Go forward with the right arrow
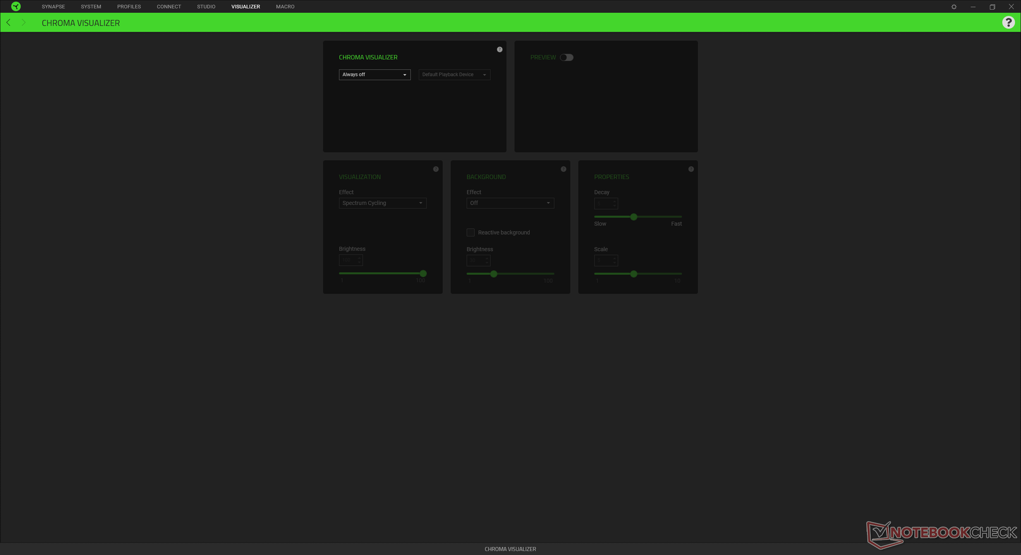 [24, 22]
